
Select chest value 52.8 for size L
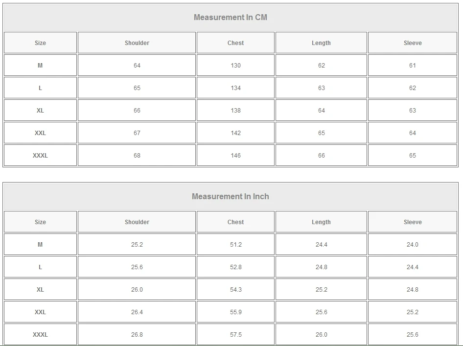(235, 267)
